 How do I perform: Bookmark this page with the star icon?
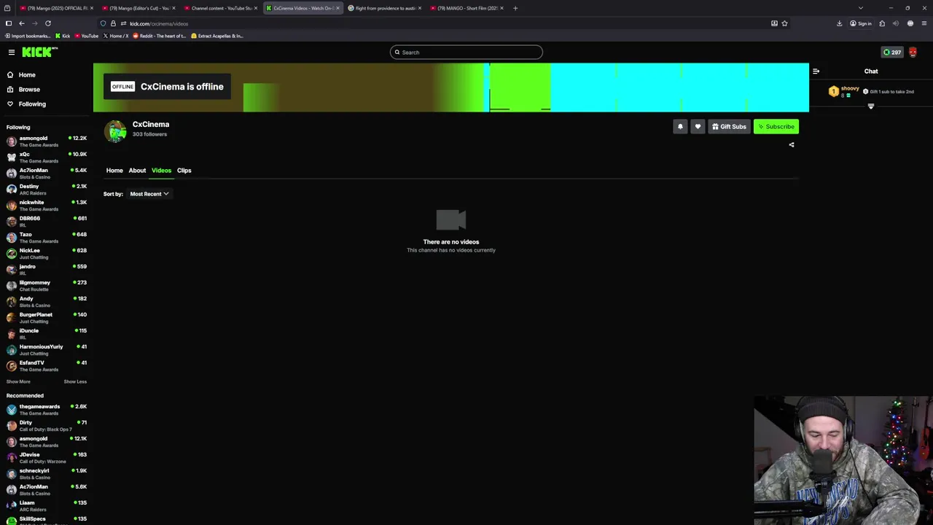tap(784, 23)
